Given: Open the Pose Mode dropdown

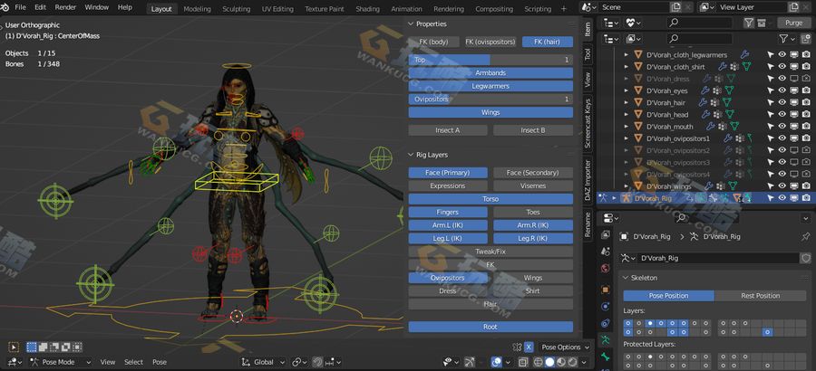Looking at the screenshot, I should [x=61, y=362].
